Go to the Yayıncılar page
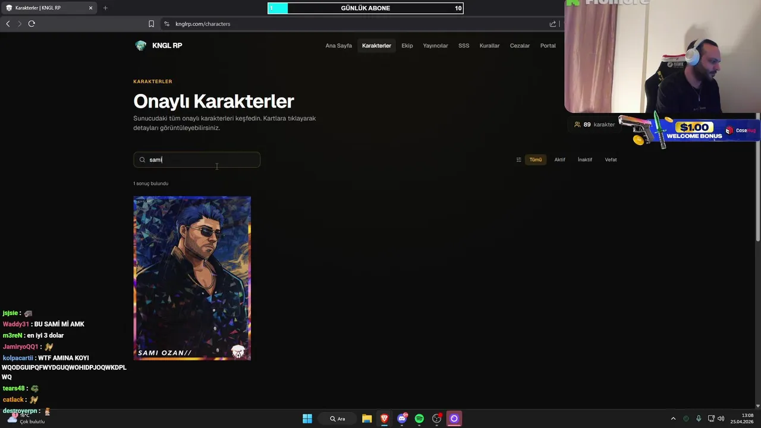Image resolution: width=761 pixels, height=428 pixels. tap(435, 46)
